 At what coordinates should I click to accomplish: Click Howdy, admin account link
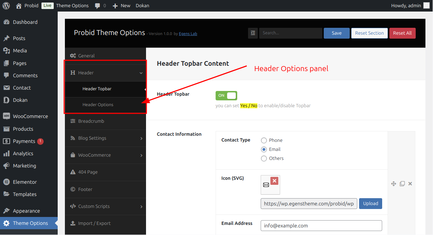tap(410, 5)
